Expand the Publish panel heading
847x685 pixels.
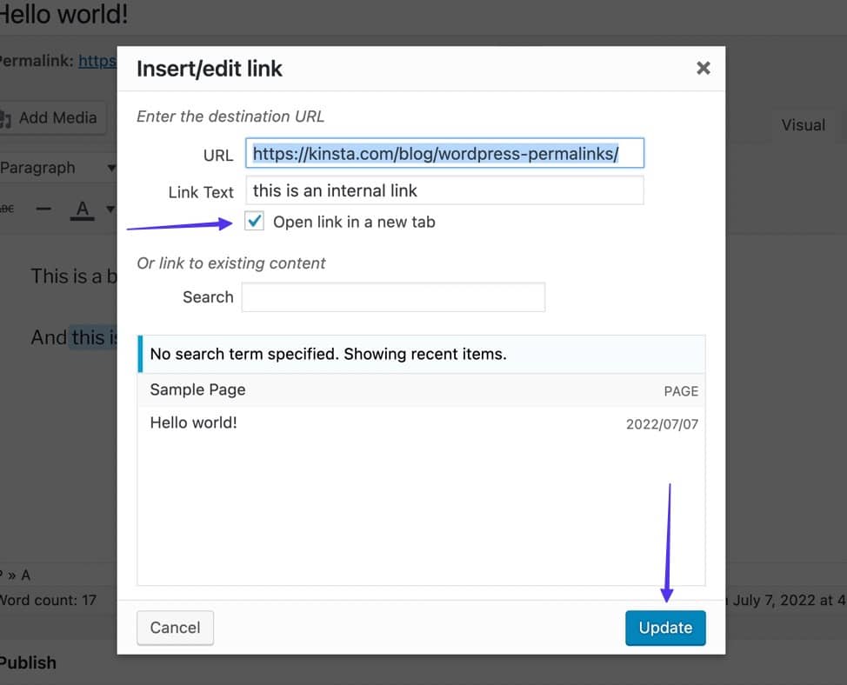click(x=28, y=662)
